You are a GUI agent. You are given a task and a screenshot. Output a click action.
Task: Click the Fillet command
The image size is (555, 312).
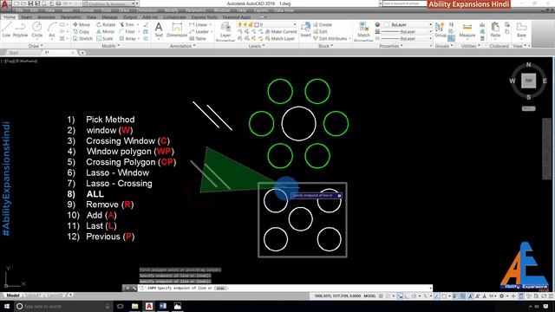click(127, 31)
